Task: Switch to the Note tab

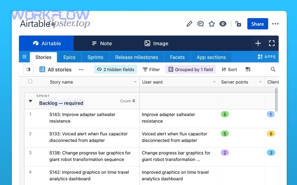Action: 102,43
